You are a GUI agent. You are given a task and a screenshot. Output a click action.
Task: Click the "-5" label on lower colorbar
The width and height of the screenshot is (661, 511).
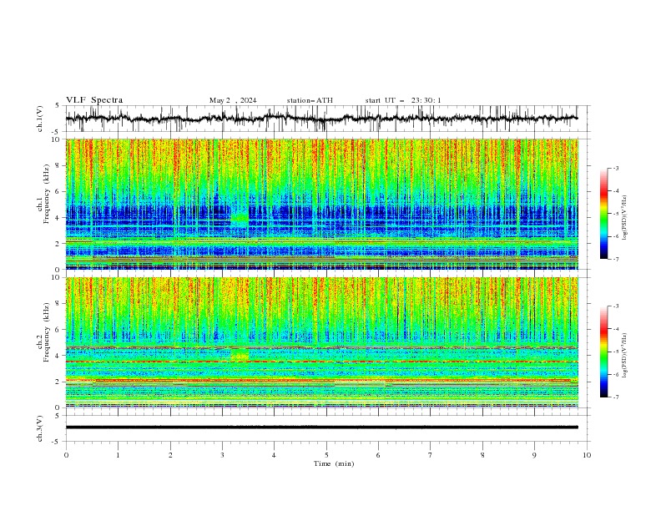[615, 352]
